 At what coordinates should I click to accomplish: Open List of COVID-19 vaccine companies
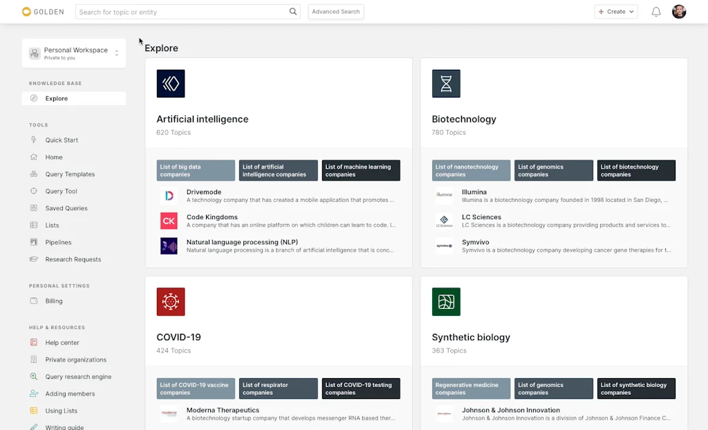pos(196,389)
